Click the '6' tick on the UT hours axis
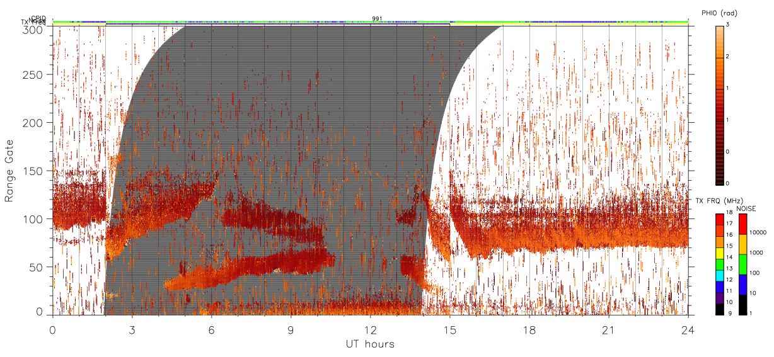 click(x=211, y=329)
